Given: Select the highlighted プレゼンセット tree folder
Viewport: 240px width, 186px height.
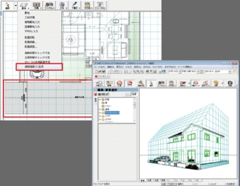Looking at the screenshot, I should pos(112,113).
